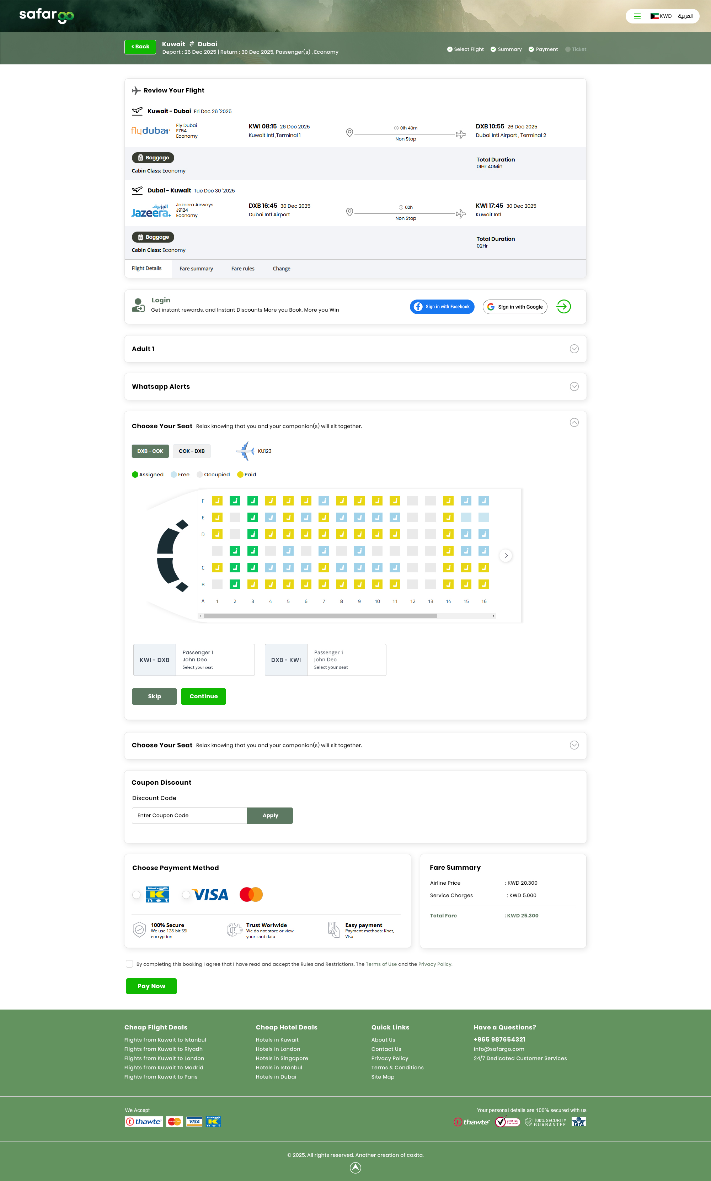Sign in with Facebook
The height and width of the screenshot is (1181, 711).
[x=442, y=307]
